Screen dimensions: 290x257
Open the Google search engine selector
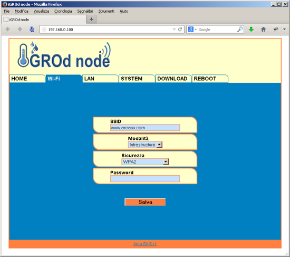[192, 29]
